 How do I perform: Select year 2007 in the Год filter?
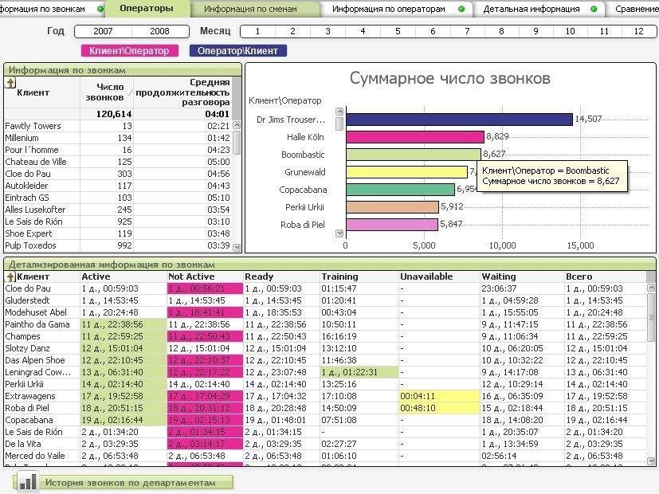102,31
